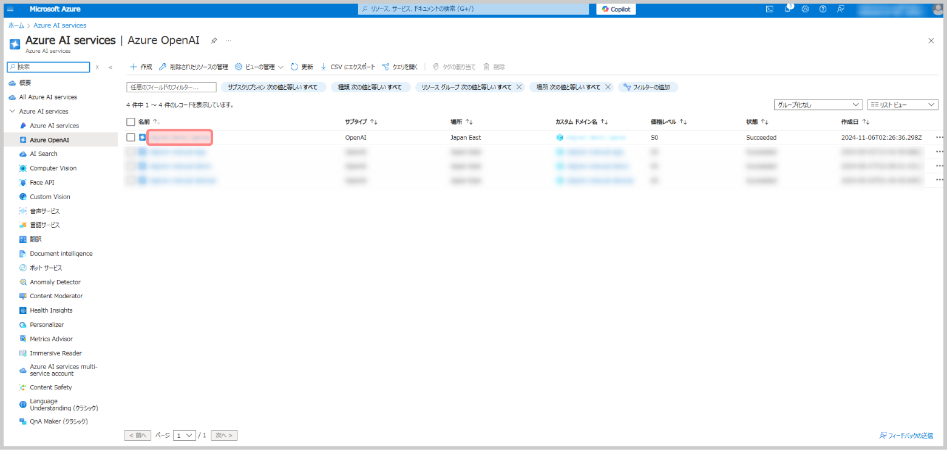Tick the first OpenAI resource row checkbox
947x450 pixels.
(x=131, y=137)
